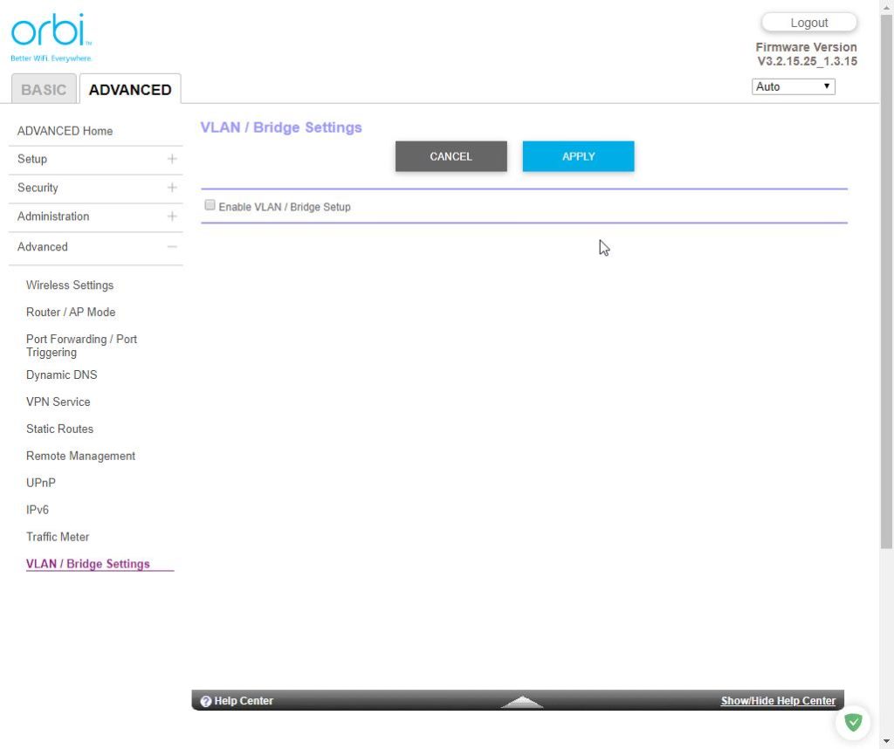
Task: Expand the Administration menu section
Action: (x=172, y=216)
